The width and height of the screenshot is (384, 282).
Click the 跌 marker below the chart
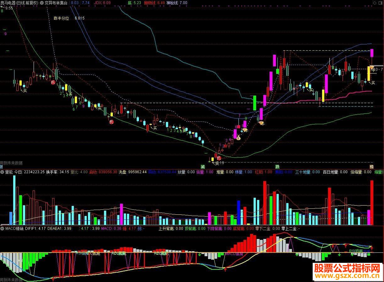277,167
